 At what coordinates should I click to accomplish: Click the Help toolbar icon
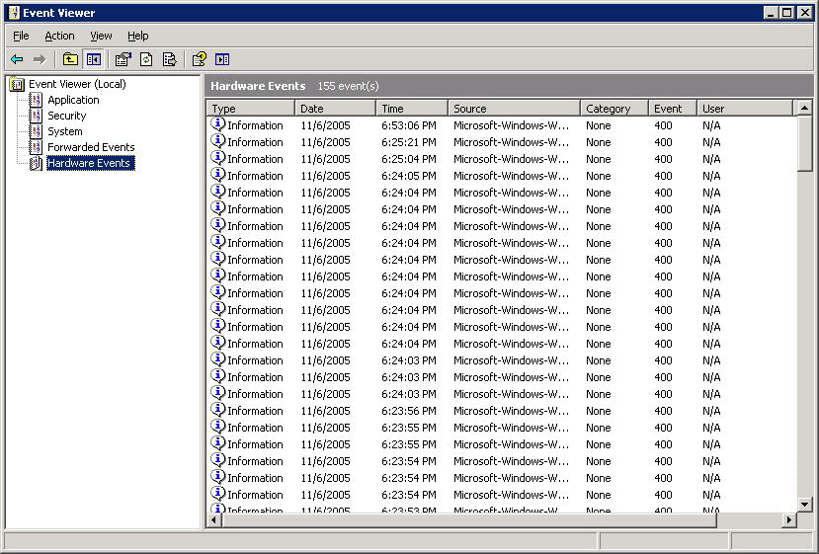pos(199,59)
